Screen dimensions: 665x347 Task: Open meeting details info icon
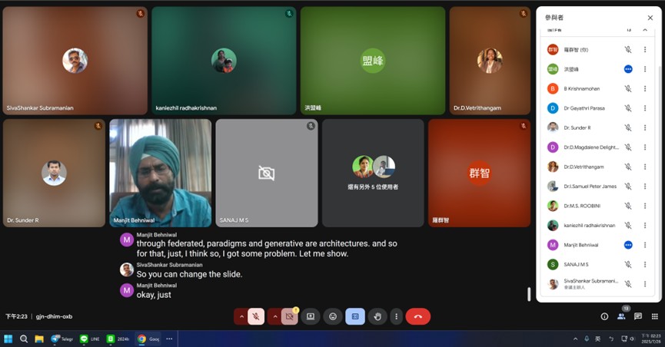click(604, 316)
